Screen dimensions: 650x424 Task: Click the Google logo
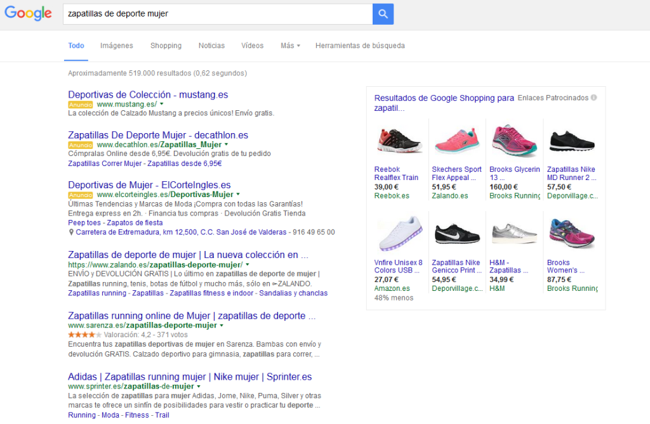pos(28,13)
